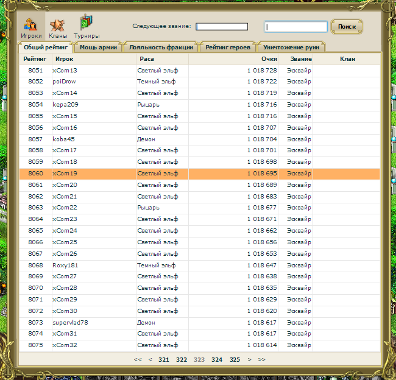The width and height of the screenshot is (396, 380).
Task: Select the Общий рейтинг tab
Action: coord(46,47)
